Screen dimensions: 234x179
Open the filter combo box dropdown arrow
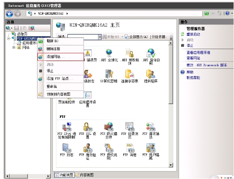pos(100,37)
